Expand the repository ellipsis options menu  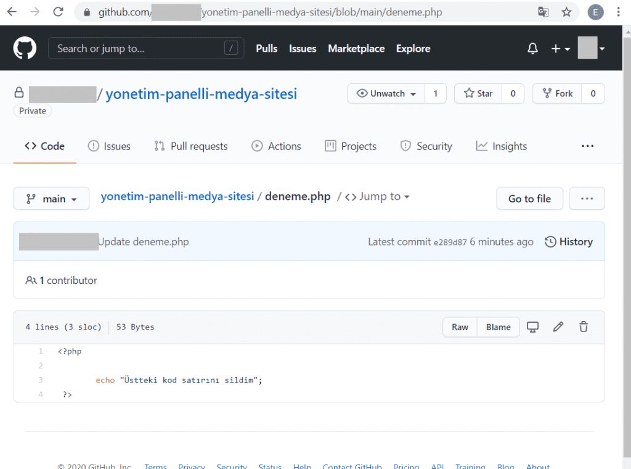587,146
